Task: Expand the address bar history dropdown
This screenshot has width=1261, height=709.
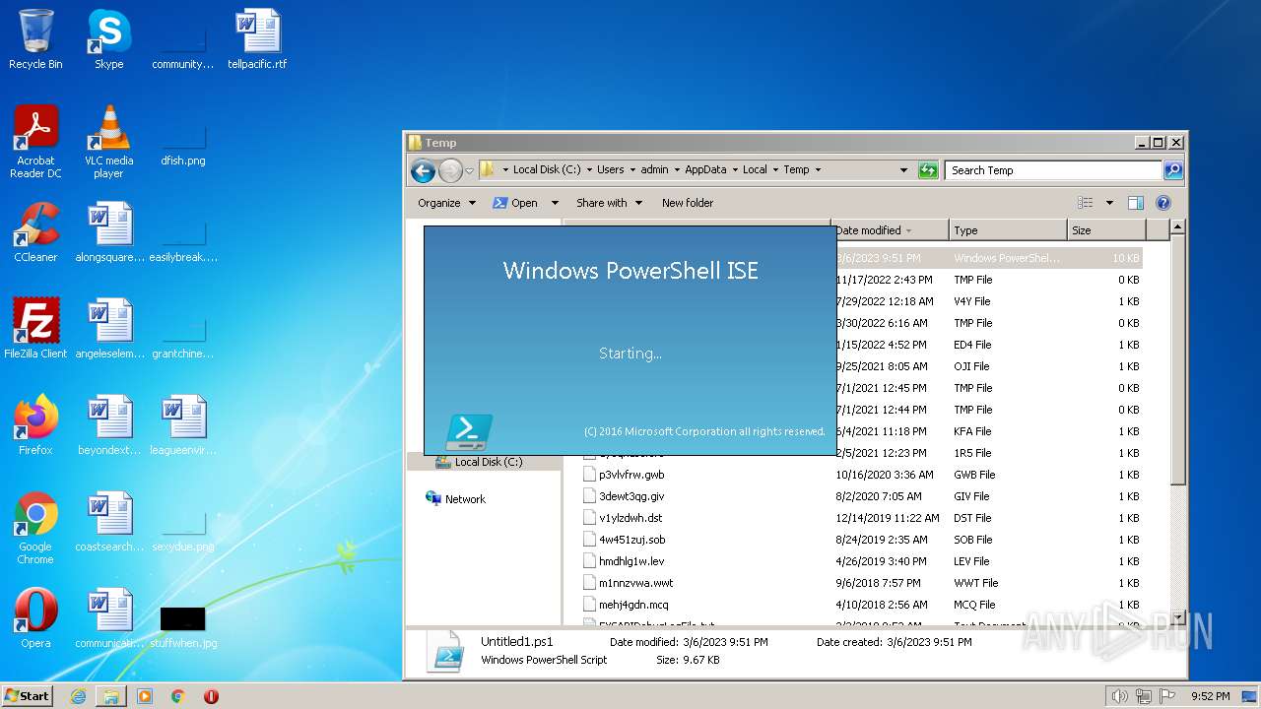Action: click(903, 170)
